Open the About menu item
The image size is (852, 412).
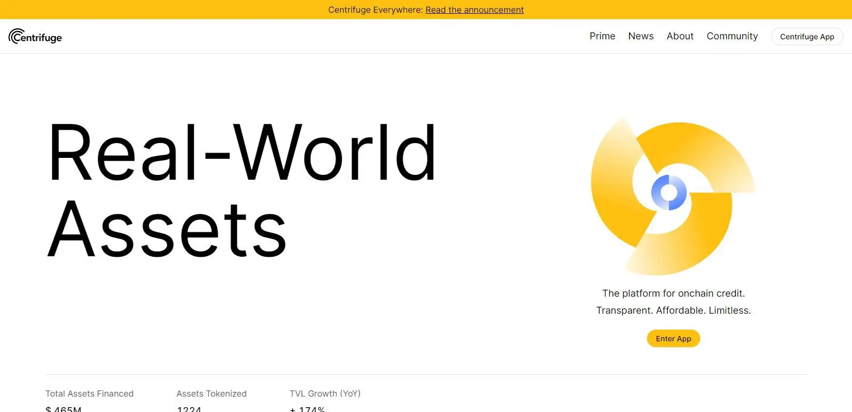pyautogui.click(x=680, y=36)
